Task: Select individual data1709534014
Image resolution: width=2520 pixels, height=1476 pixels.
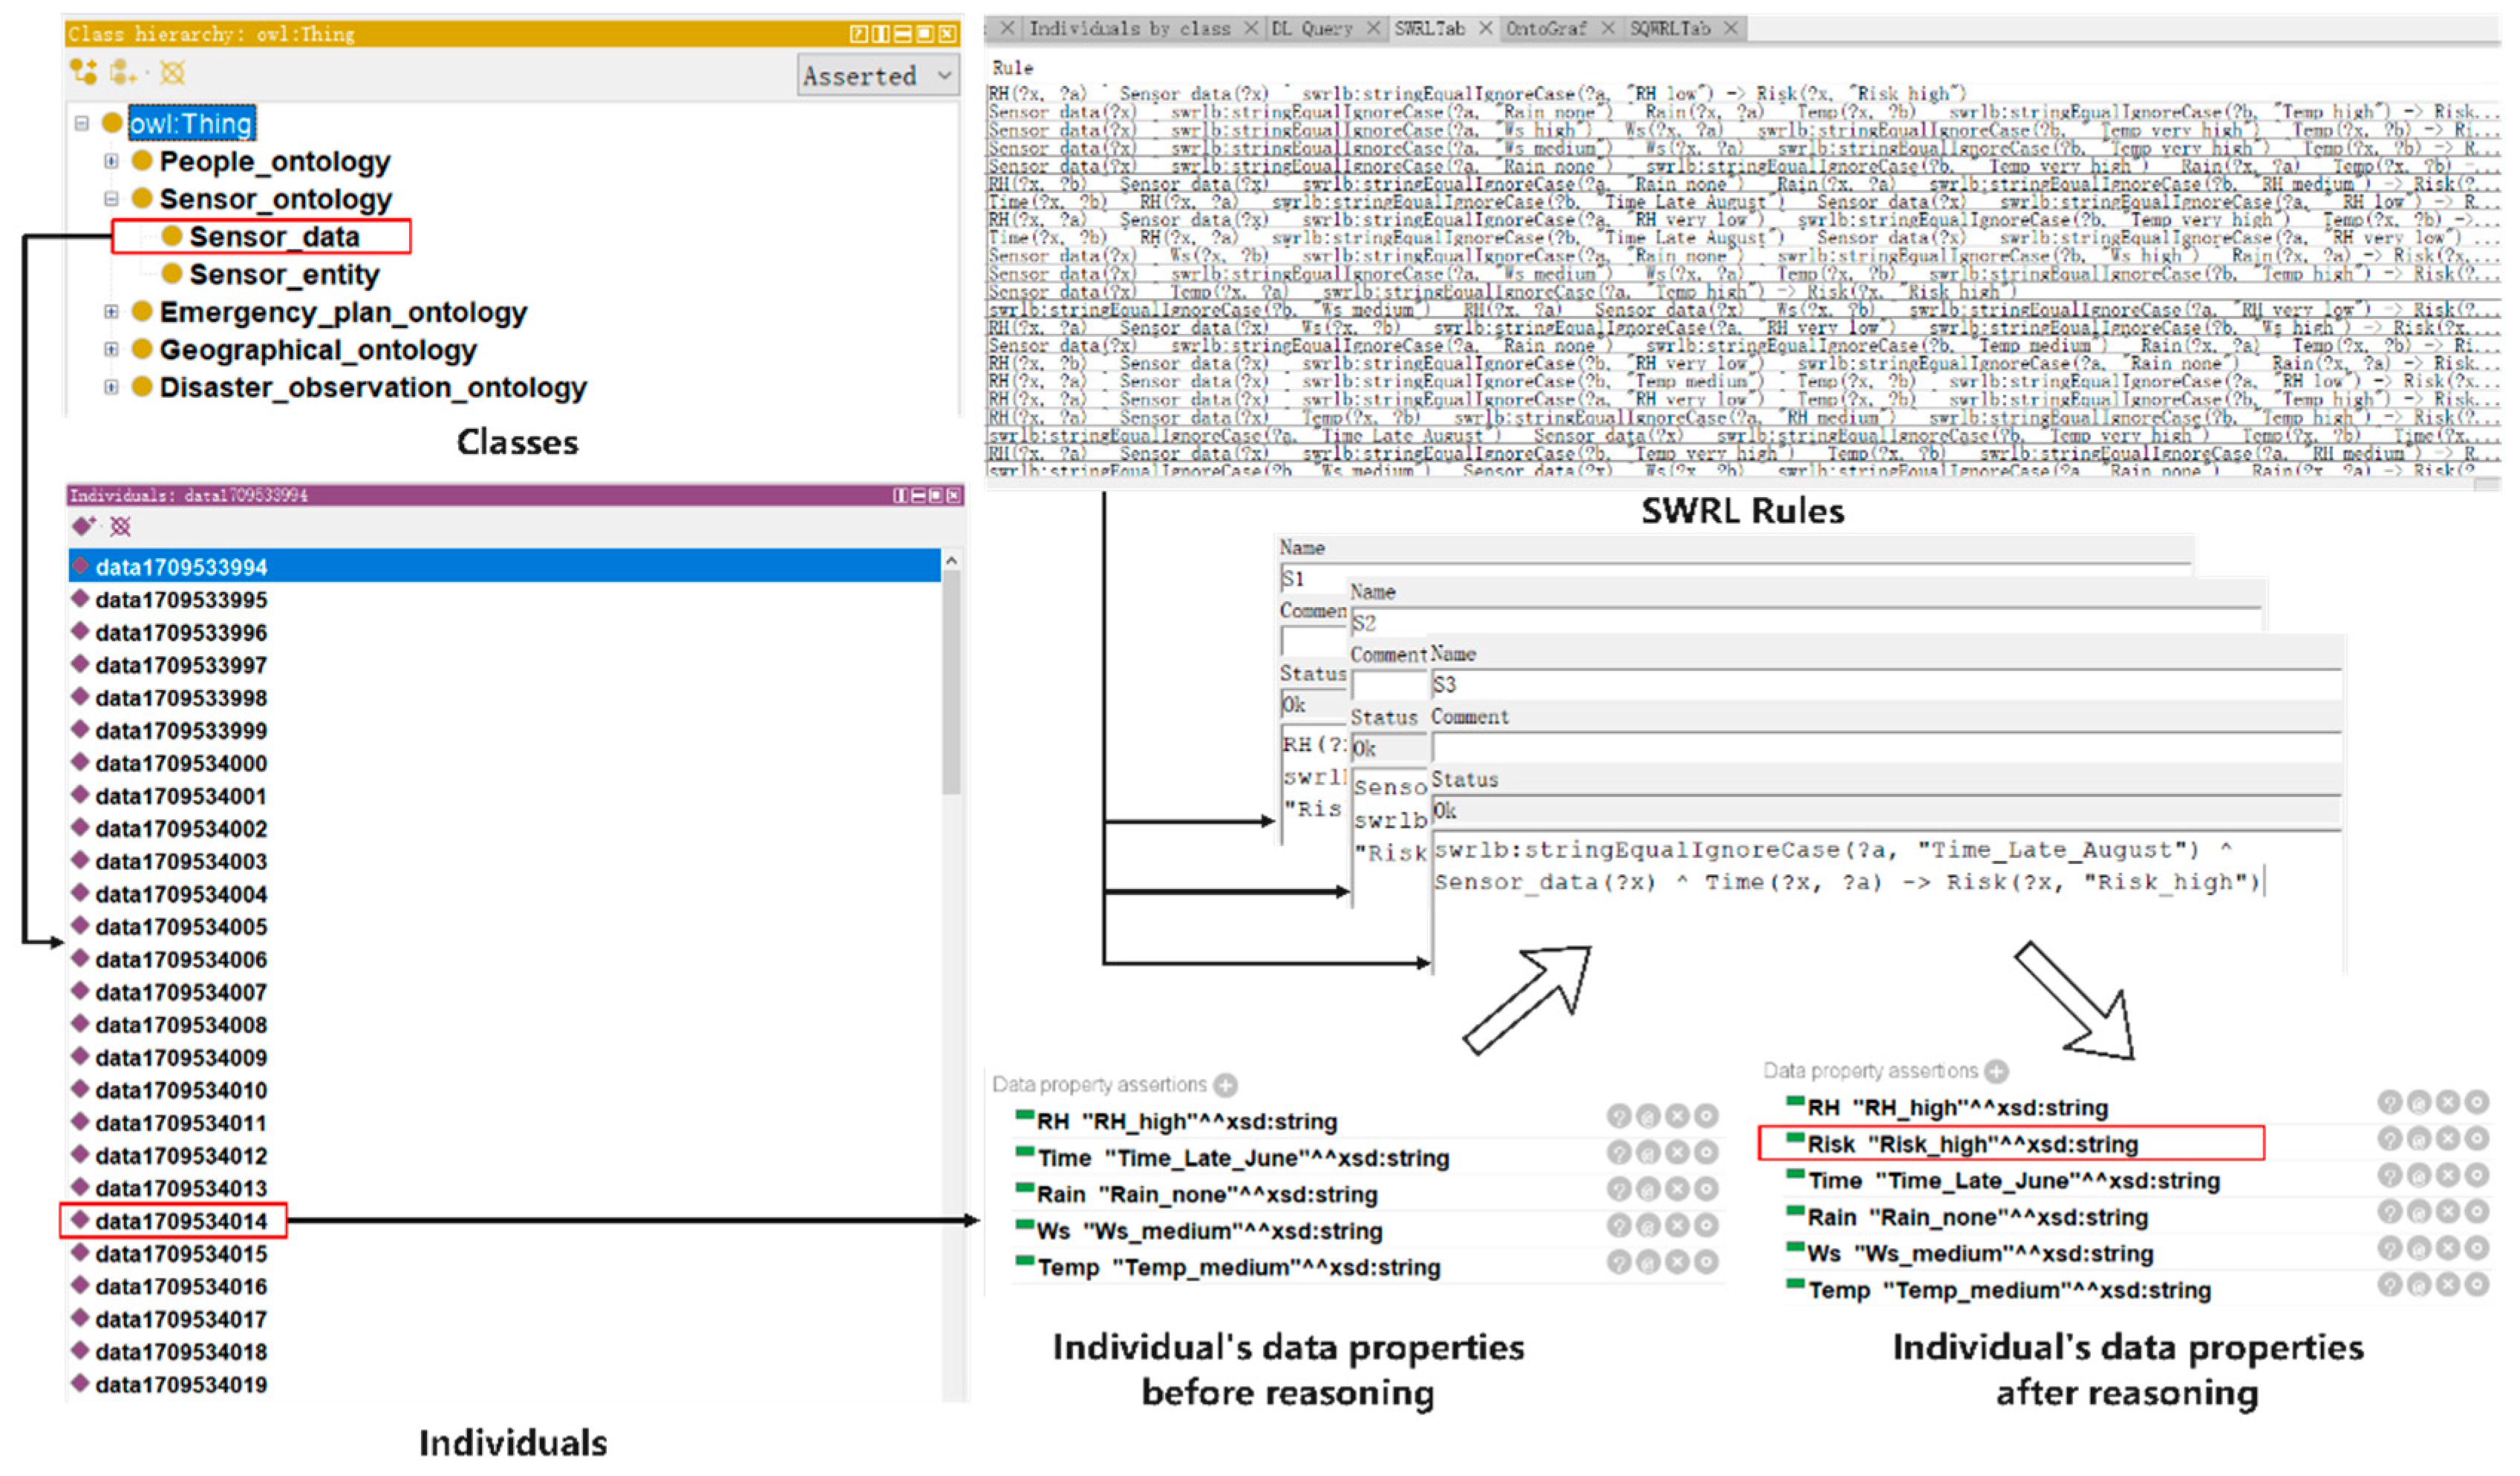Action: click(181, 1221)
